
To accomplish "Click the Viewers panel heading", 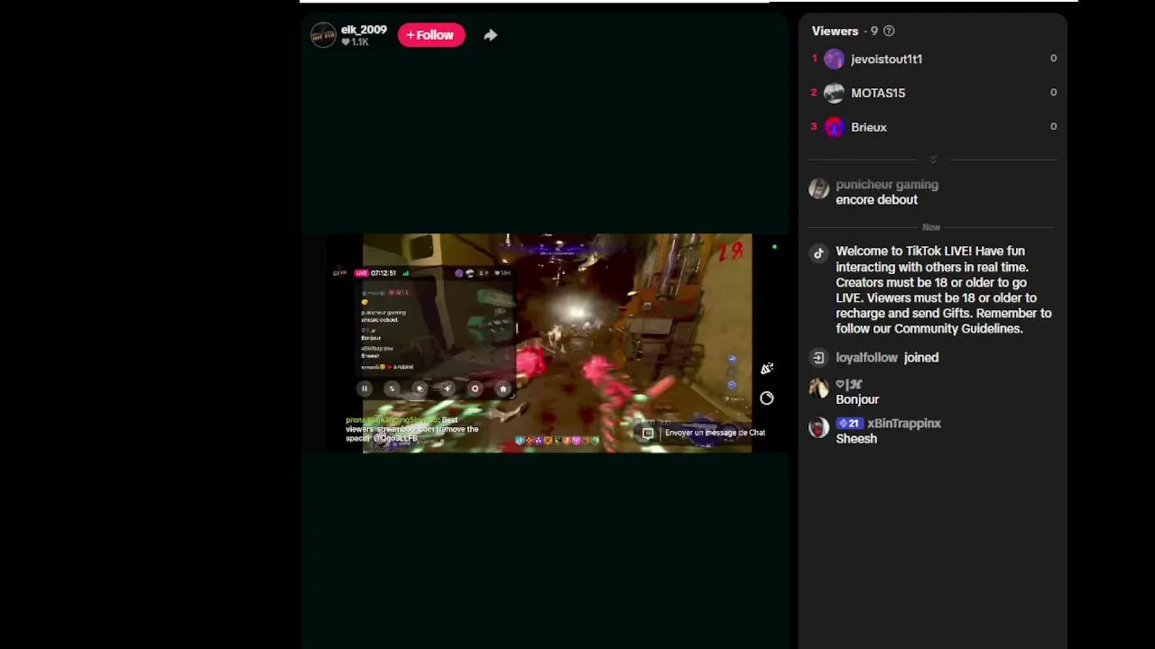I will (x=835, y=31).
